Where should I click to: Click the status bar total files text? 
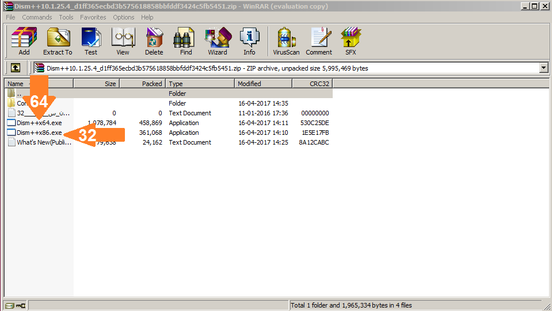(351, 305)
